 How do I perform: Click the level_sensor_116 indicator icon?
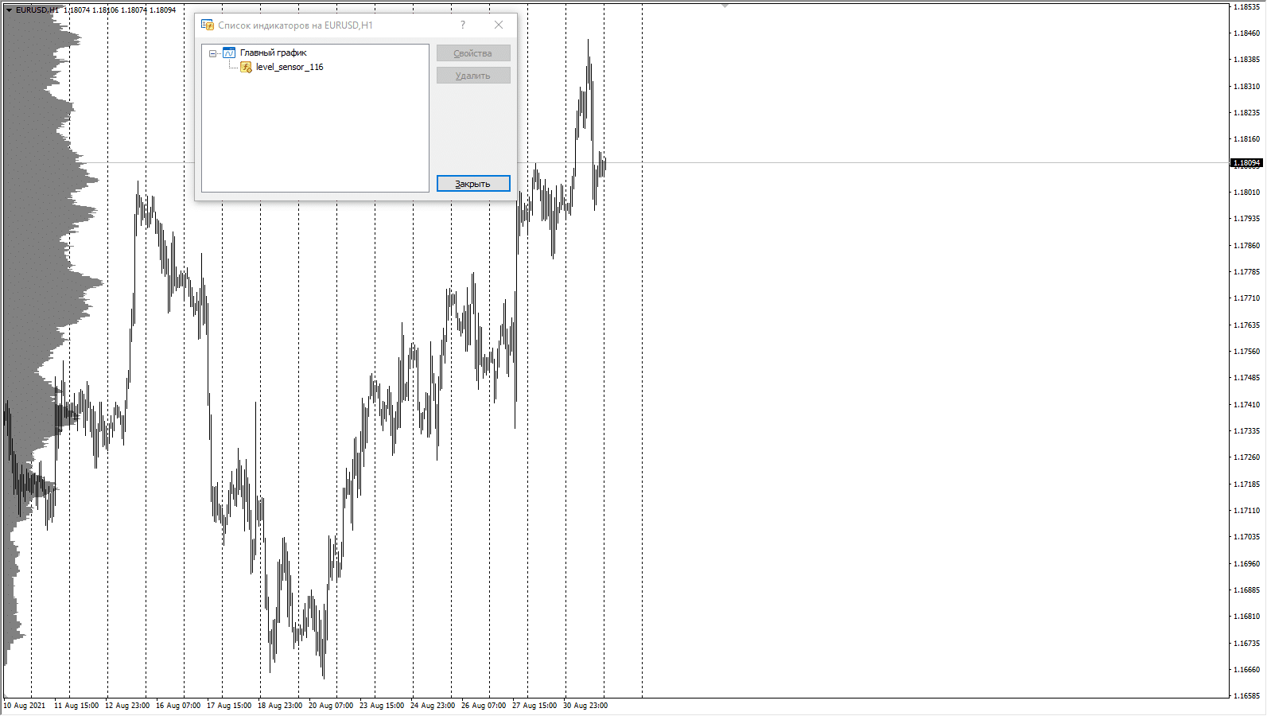coord(246,67)
